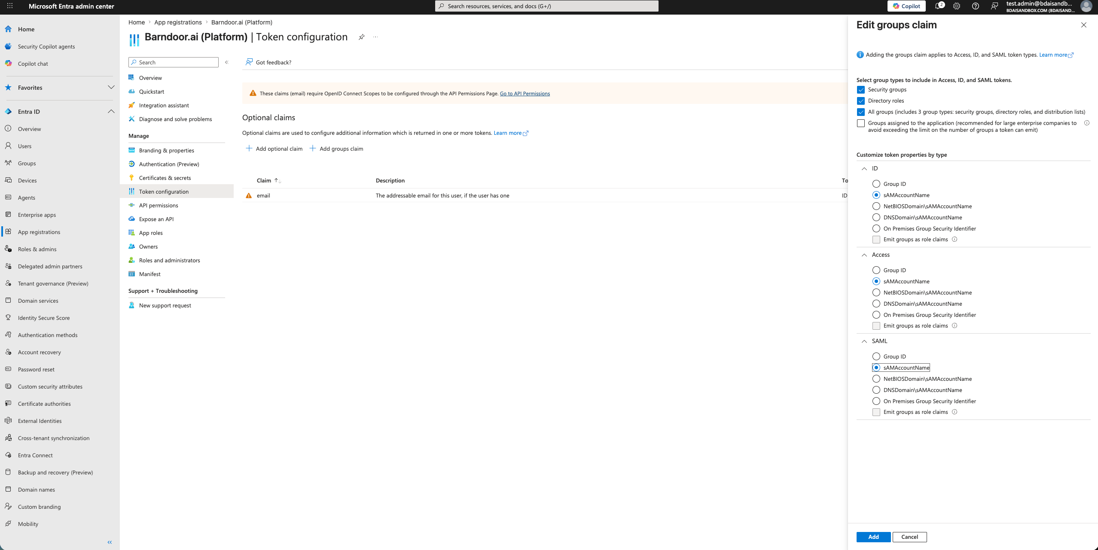1098x550 pixels.
Task: Open the Integration assistant rocket item
Action: tap(164, 105)
